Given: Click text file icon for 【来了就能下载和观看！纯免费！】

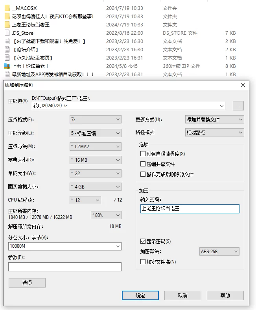Looking at the screenshot, I should tap(7, 41).
